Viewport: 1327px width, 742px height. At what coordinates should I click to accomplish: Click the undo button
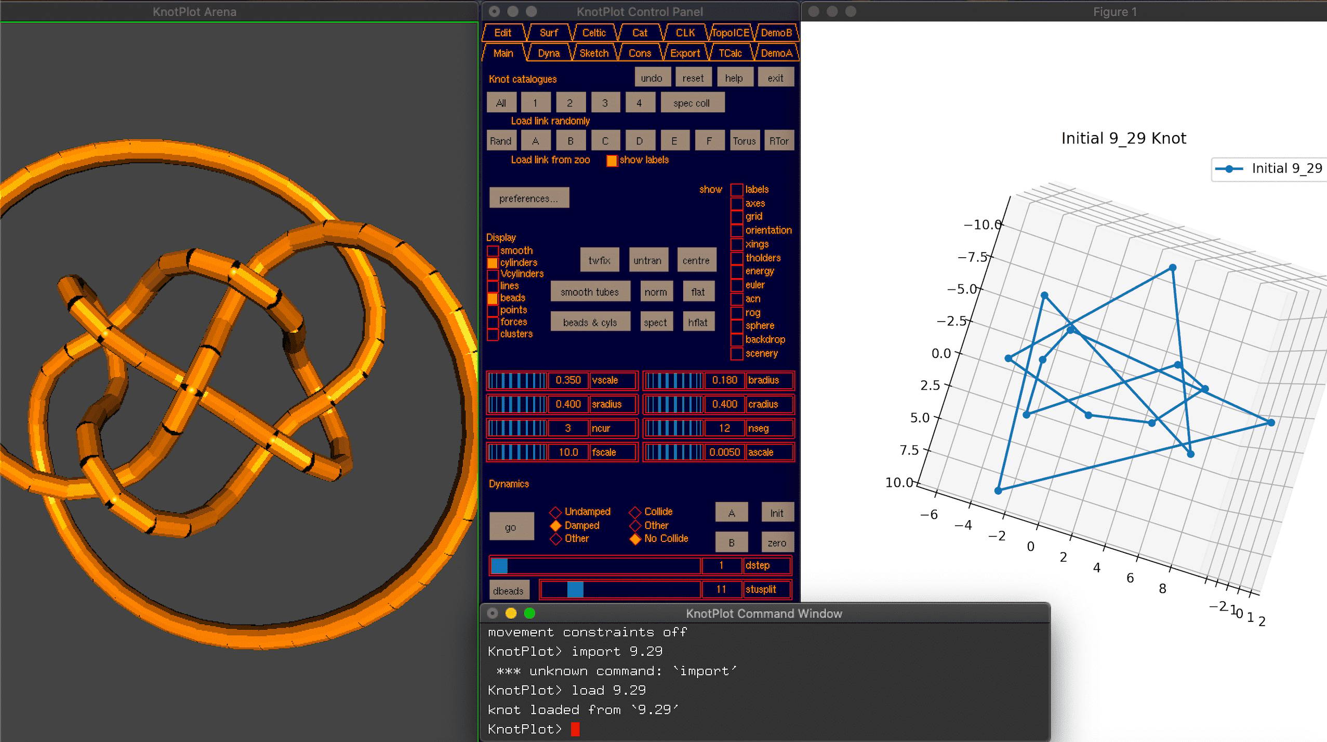tap(652, 78)
